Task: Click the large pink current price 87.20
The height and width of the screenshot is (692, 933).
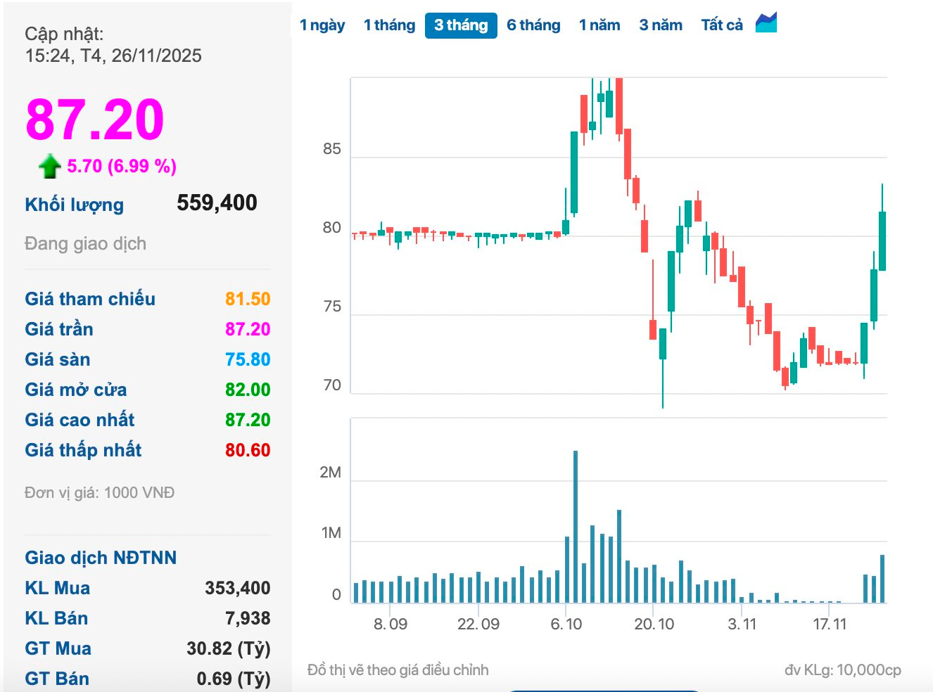Action: click(x=95, y=120)
